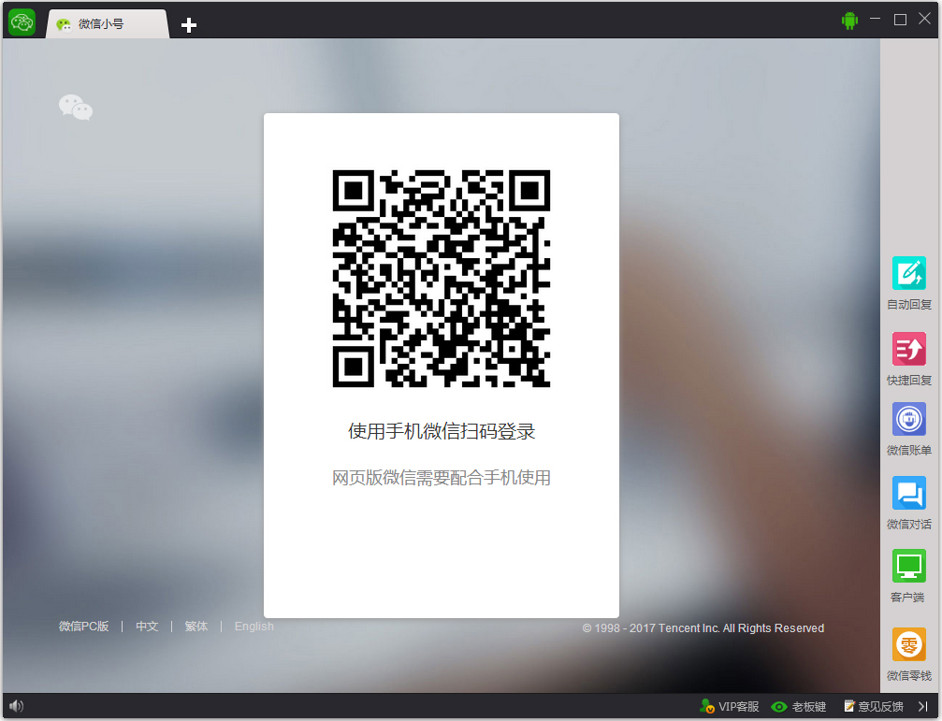Click the login QR code to refresh it
Viewport: 942px width, 721px height.
point(441,279)
